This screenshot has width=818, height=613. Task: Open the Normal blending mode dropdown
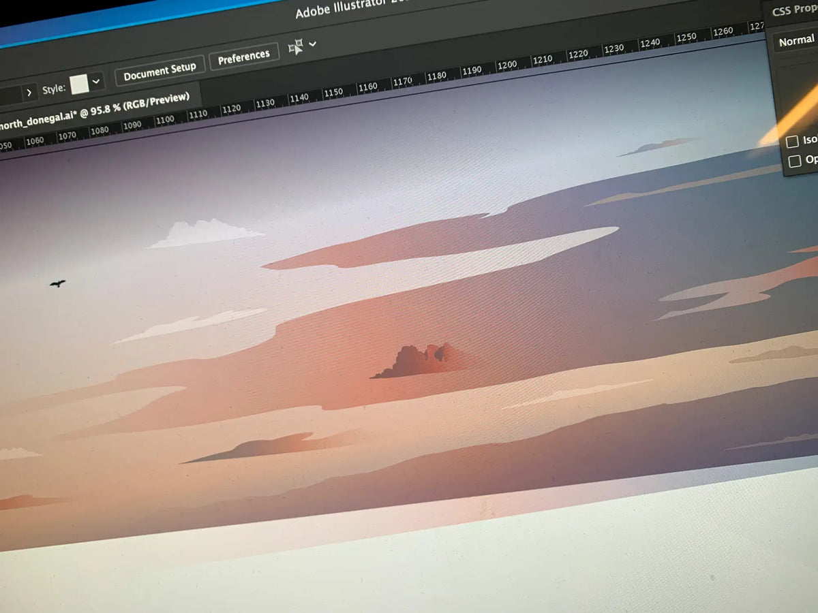(x=796, y=42)
